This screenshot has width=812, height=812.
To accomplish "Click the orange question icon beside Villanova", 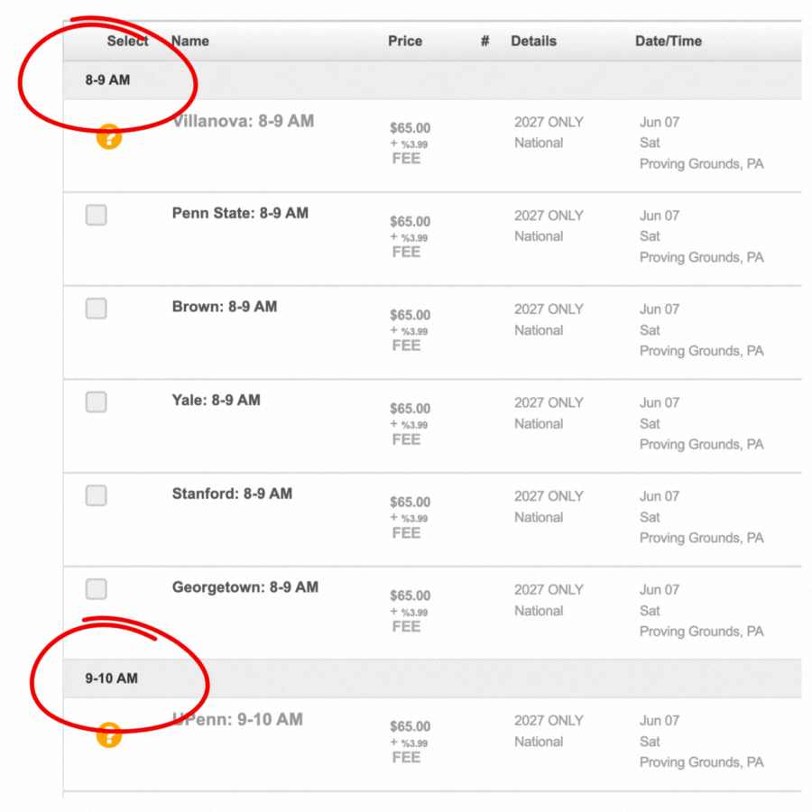I will coord(109,137).
